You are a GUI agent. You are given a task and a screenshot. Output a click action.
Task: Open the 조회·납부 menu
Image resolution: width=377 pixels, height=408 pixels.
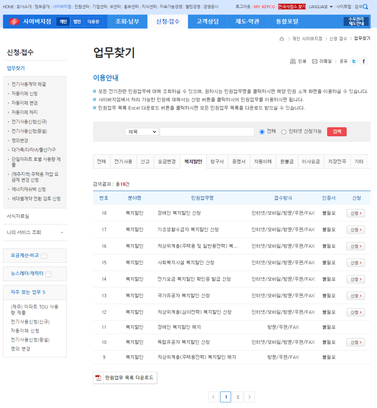coord(128,21)
